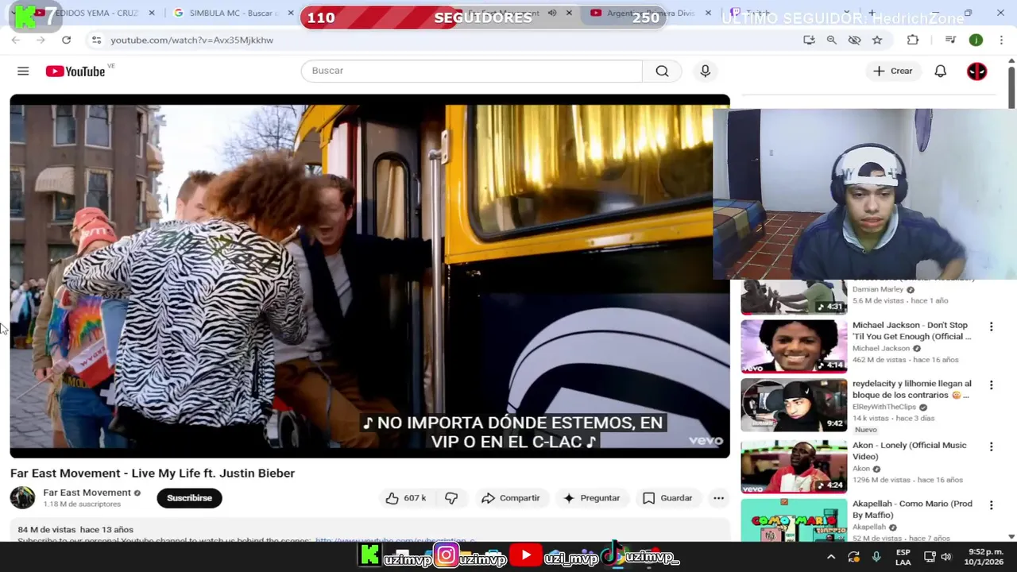The width and height of the screenshot is (1017, 572).
Task: Save video with Guardar button
Action: pyautogui.click(x=667, y=498)
